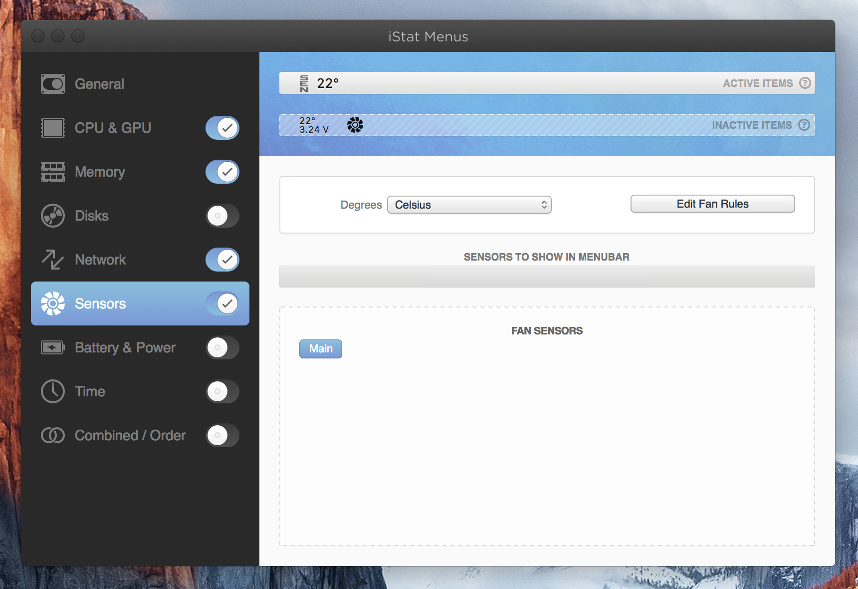Click the Battery & Power icon

tap(53, 347)
